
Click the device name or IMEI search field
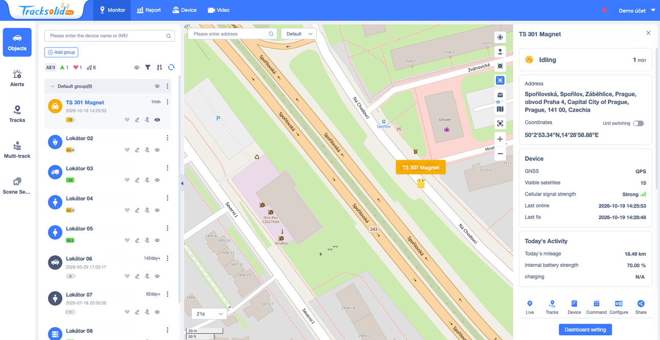pos(109,36)
